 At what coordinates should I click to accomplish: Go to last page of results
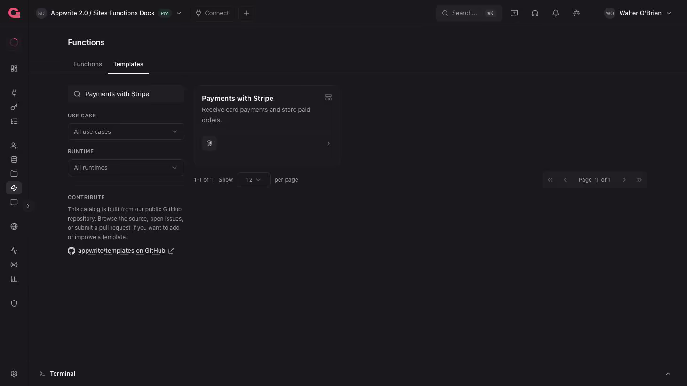coord(639,180)
